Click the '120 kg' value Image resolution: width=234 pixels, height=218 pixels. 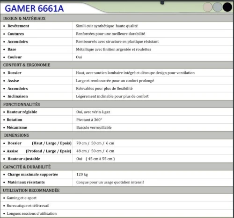(x=82, y=175)
